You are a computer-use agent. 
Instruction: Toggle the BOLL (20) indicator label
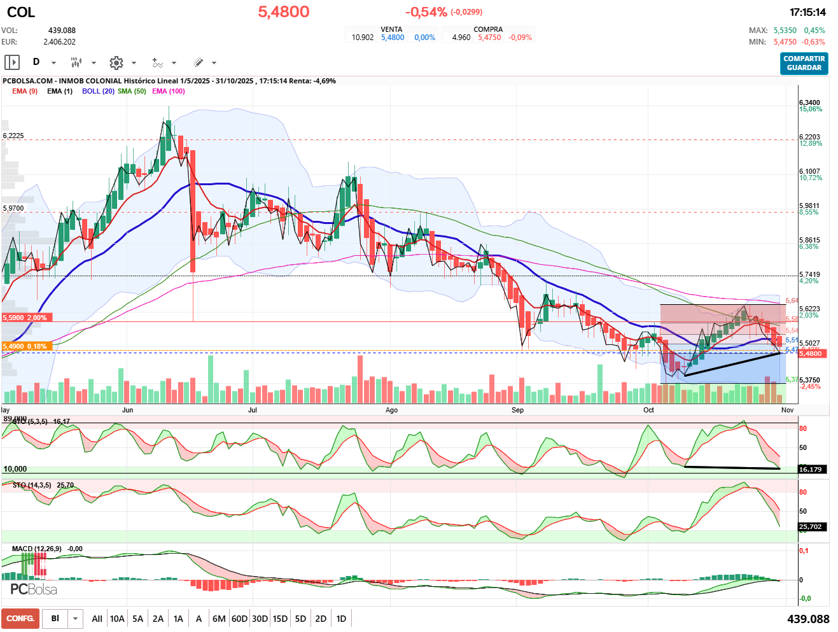[98, 91]
